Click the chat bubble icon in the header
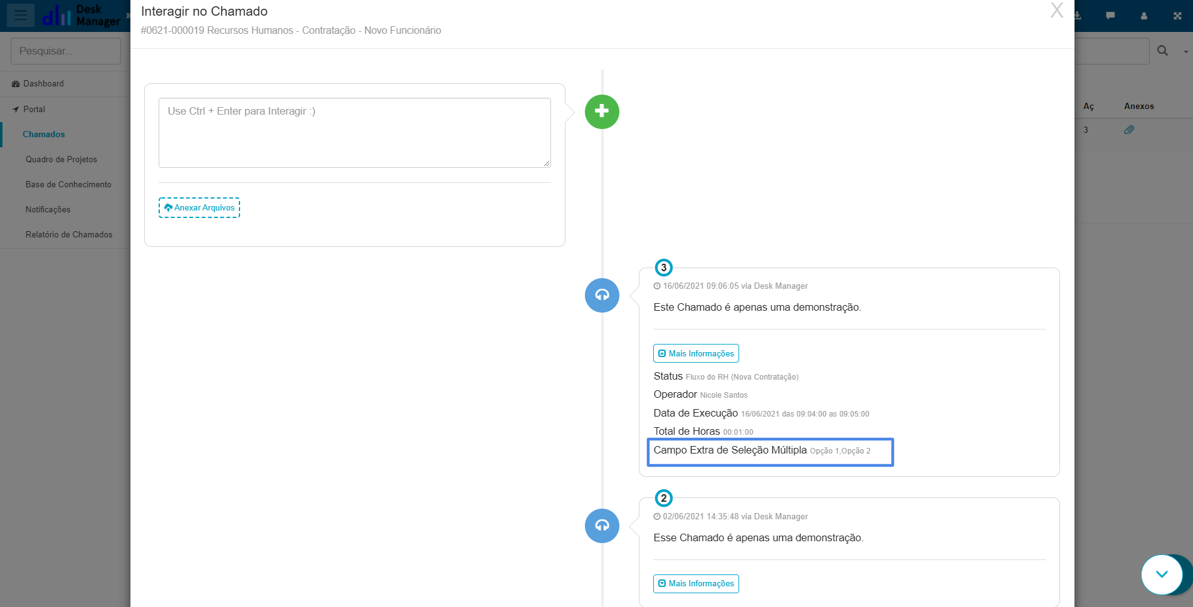 click(x=1110, y=16)
